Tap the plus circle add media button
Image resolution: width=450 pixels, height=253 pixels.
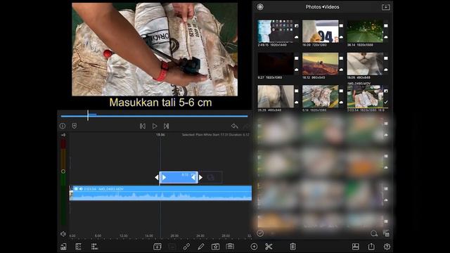pyautogui.click(x=254, y=247)
